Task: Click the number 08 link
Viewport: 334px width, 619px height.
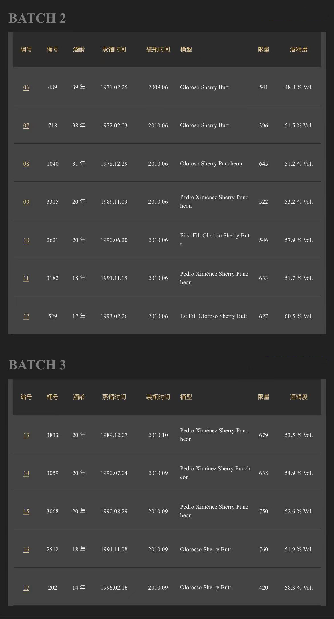Action: tap(26, 164)
